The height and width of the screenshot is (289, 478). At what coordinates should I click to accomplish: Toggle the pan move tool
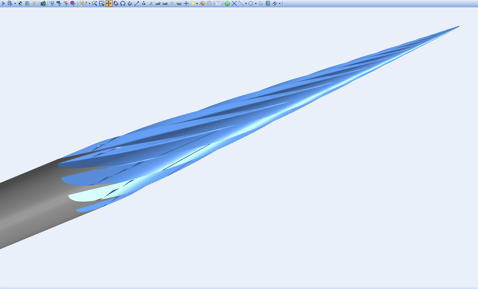click(109, 3)
